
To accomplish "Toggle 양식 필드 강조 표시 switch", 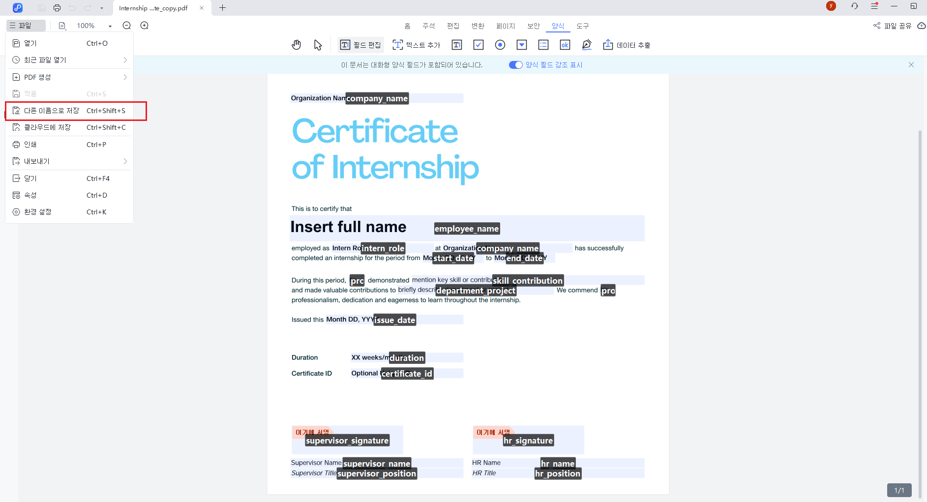I will [x=515, y=65].
